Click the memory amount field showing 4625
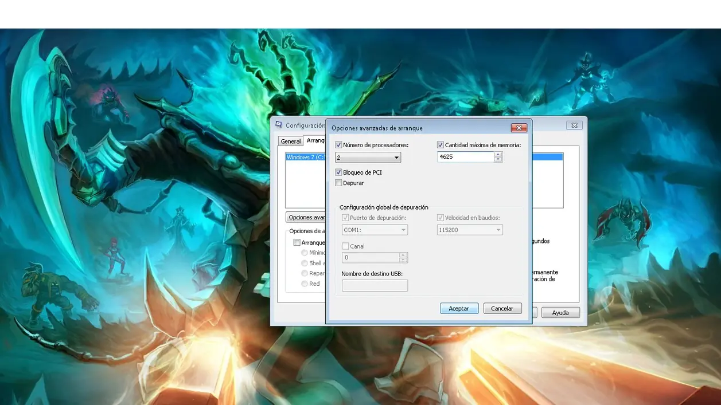 pyautogui.click(x=465, y=156)
